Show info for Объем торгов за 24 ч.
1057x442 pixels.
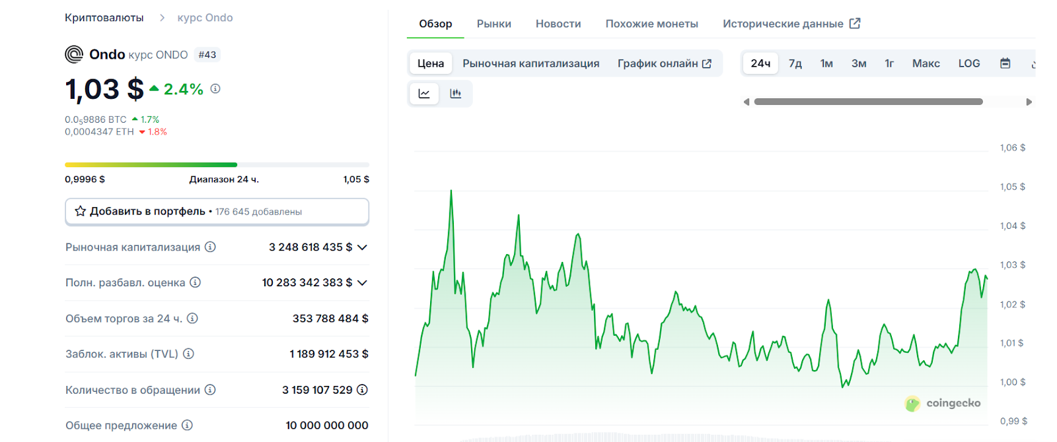tap(192, 318)
